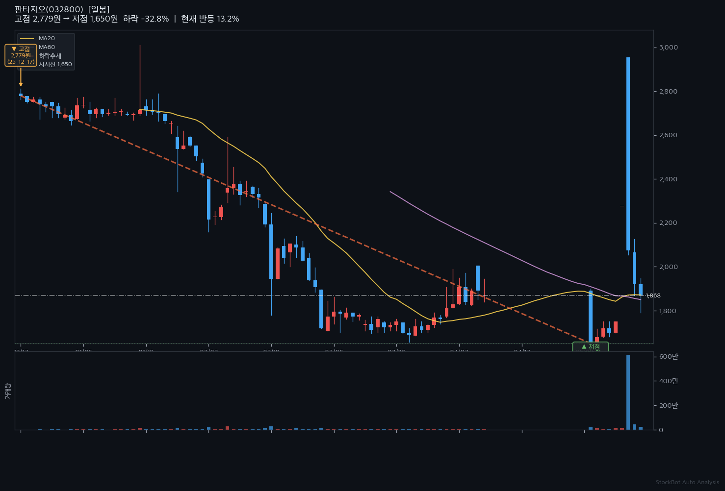725x491 pixels.
Task: Click the chart title 판타지오(032800) [일봉]
Action: 62,9
